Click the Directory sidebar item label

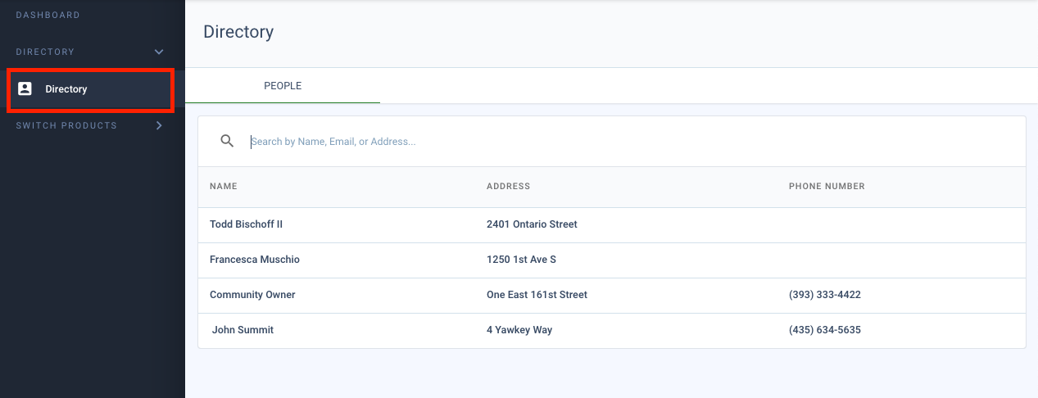[x=66, y=89]
